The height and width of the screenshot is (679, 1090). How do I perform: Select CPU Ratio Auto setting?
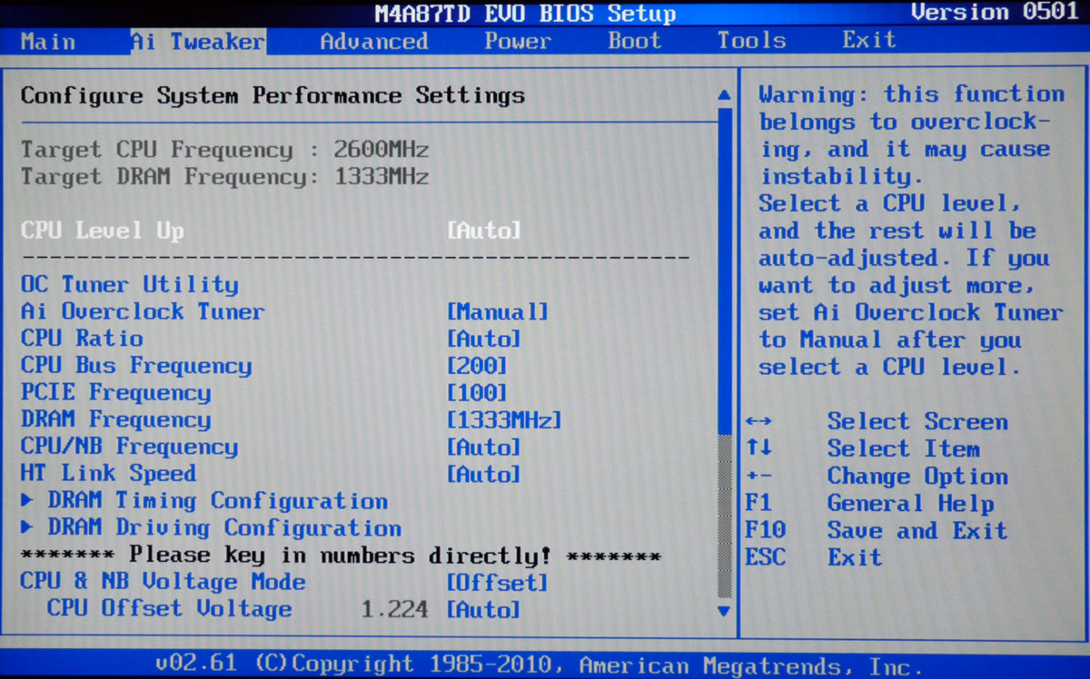(484, 339)
